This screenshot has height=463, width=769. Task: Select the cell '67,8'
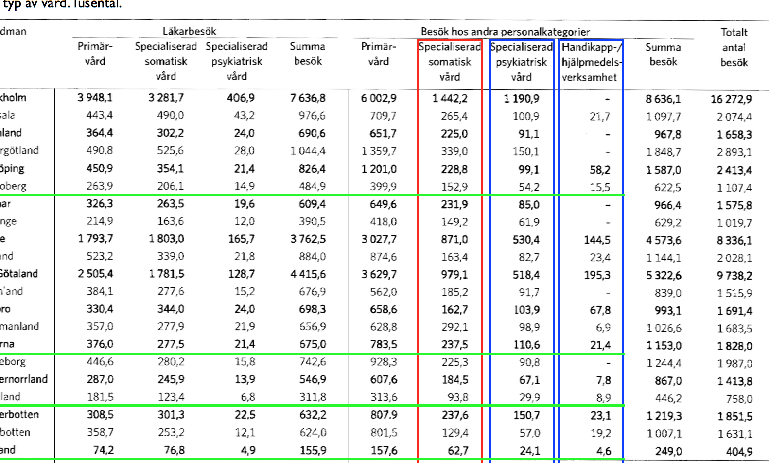click(x=600, y=310)
